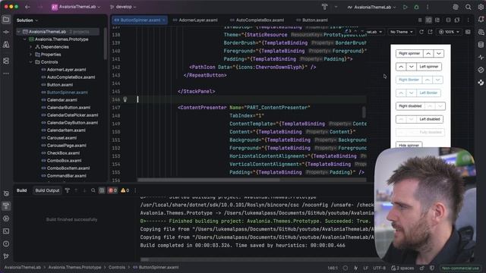486x273 pixels.
Task: Open CheckBox.axaml in the solution tree
Action: click(x=63, y=153)
